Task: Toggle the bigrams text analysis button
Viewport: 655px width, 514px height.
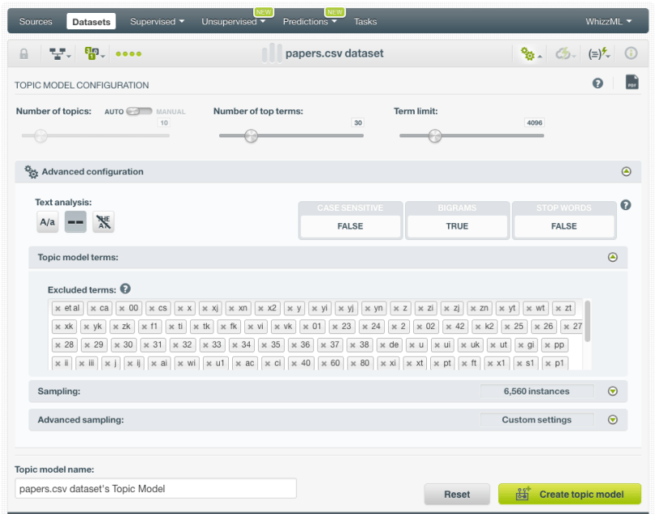Action: [x=75, y=222]
